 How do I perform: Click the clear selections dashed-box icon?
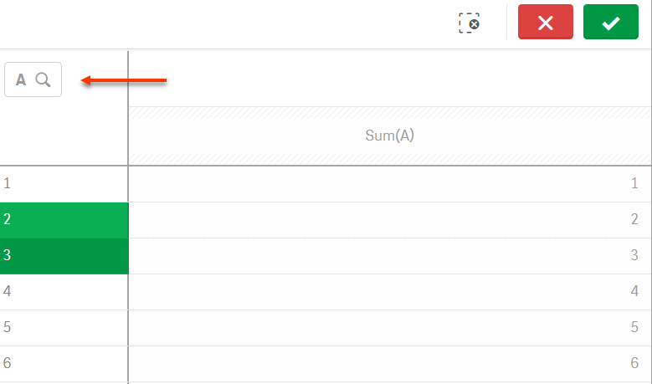[x=470, y=23]
